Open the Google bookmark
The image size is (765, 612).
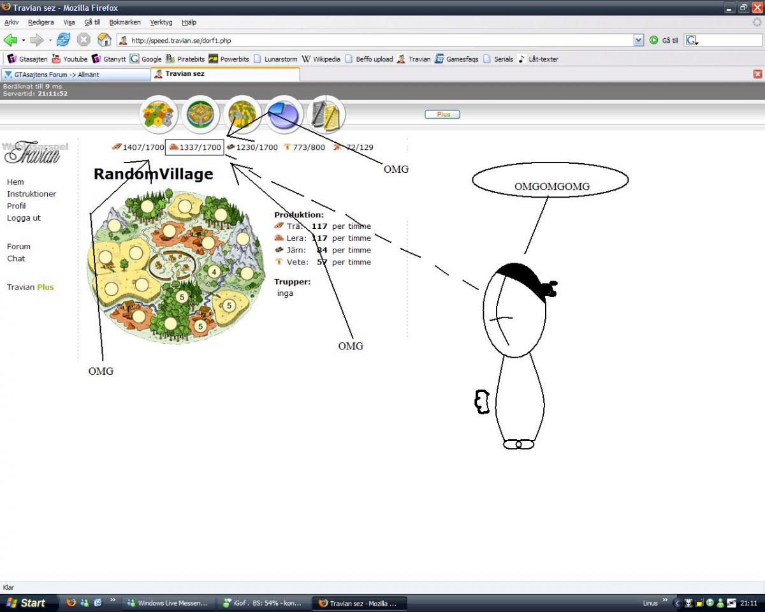pyautogui.click(x=146, y=59)
